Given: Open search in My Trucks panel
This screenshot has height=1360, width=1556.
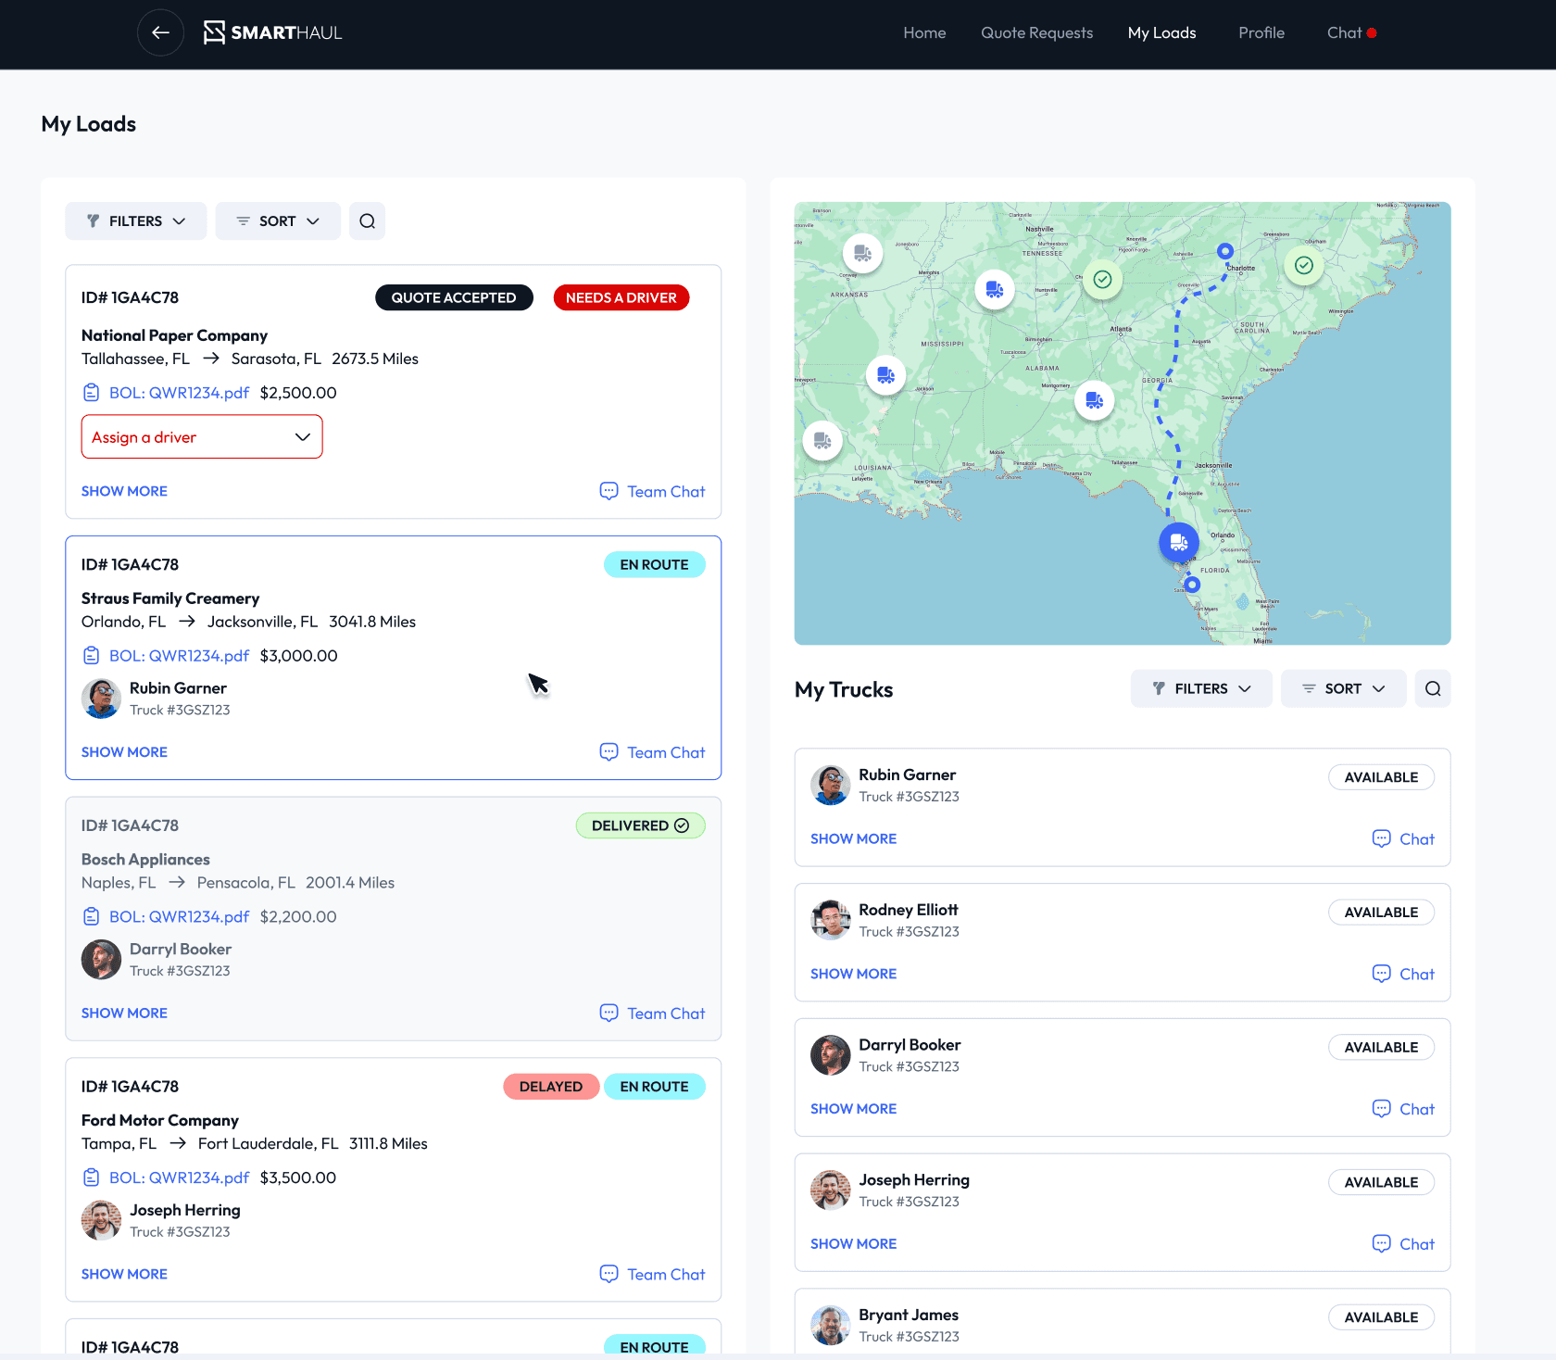Looking at the screenshot, I should click(1432, 688).
